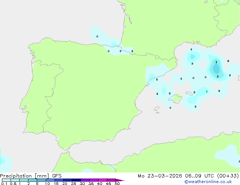
Task: Click the Menorca island outline
Action: 189,93
